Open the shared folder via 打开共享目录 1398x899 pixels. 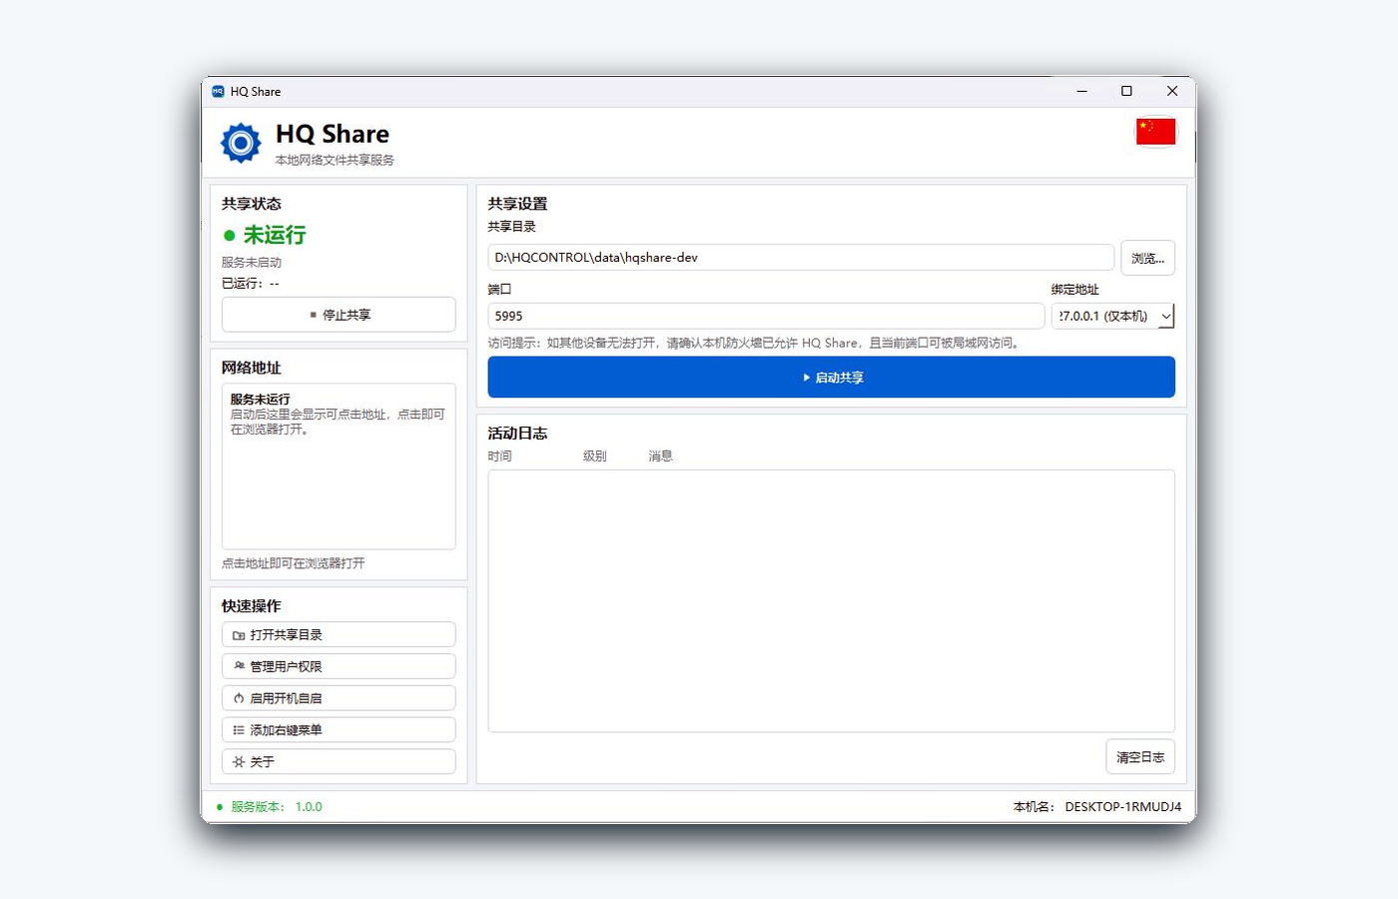[x=339, y=634]
